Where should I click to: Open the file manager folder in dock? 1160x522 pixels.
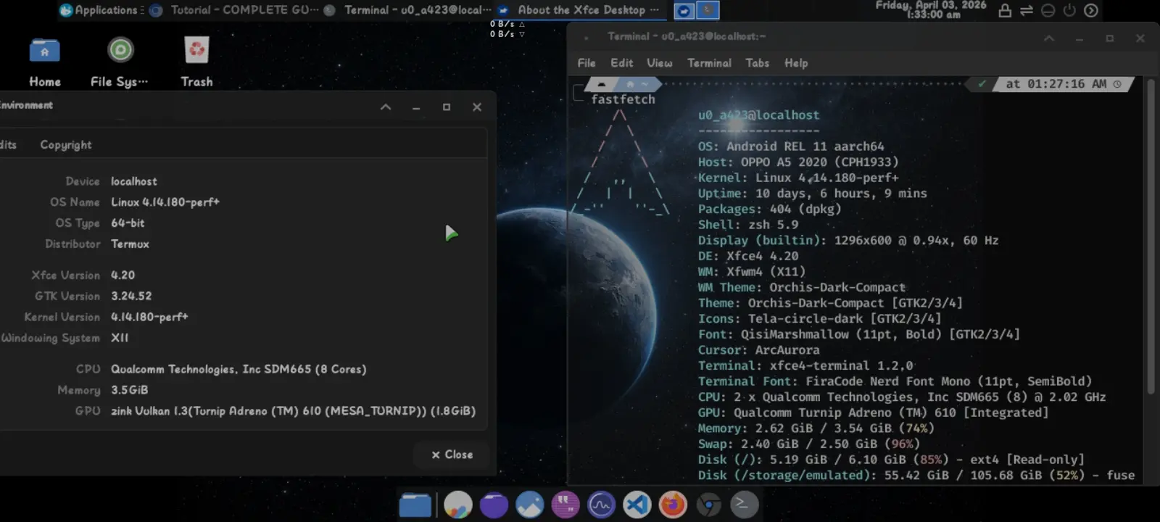(x=415, y=505)
